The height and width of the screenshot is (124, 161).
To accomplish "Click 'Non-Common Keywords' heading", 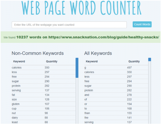I will coord(38,53).
